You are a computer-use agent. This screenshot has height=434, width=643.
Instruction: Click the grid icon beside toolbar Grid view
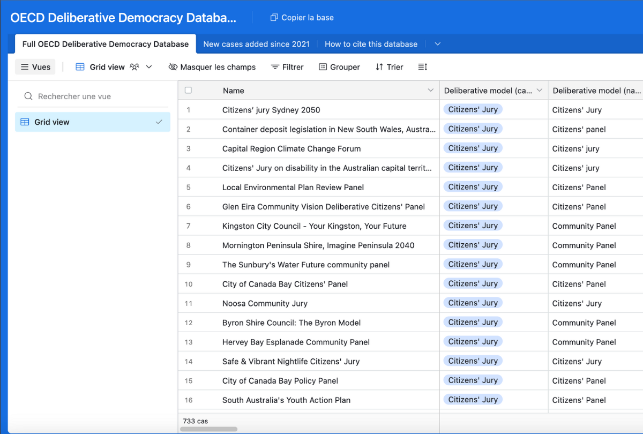[x=80, y=67]
